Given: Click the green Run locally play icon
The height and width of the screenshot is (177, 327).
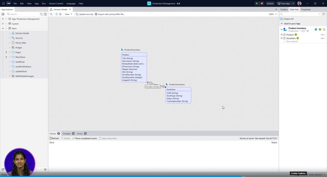Looking at the screenshot, I should point(257,4).
